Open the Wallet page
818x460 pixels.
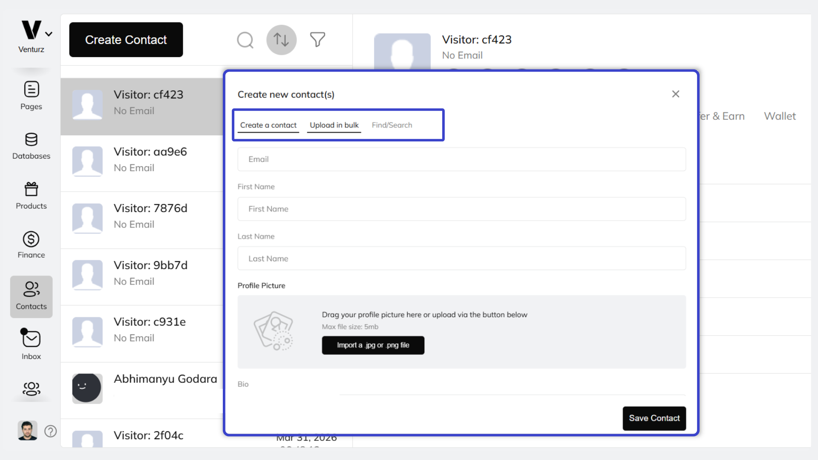pyautogui.click(x=780, y=116)
